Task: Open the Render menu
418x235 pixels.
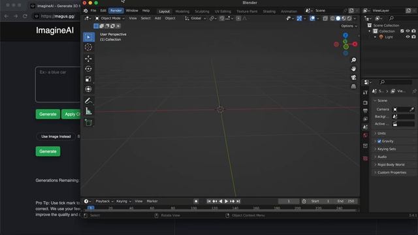Action: tap(116, 10)
